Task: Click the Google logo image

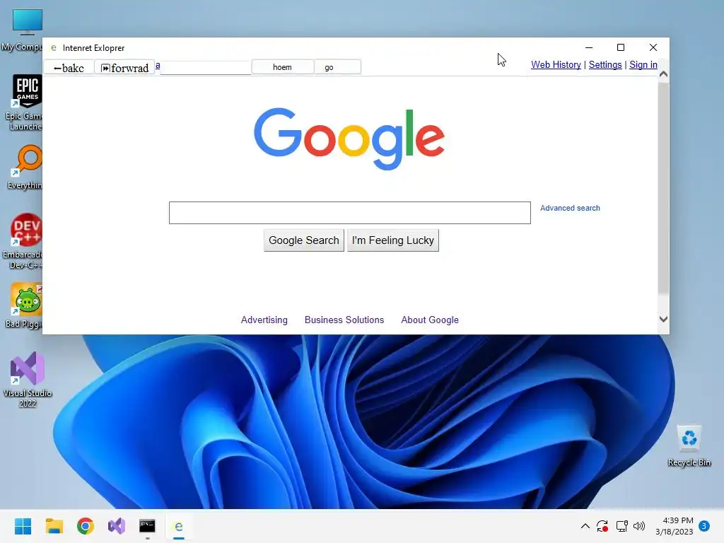Action: coord(349,139)
